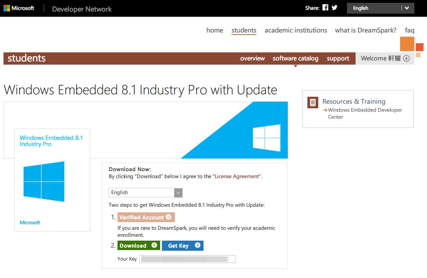Click the Verified Account button
The height and width of the screenshot is (278, 427).
(146, 217)
